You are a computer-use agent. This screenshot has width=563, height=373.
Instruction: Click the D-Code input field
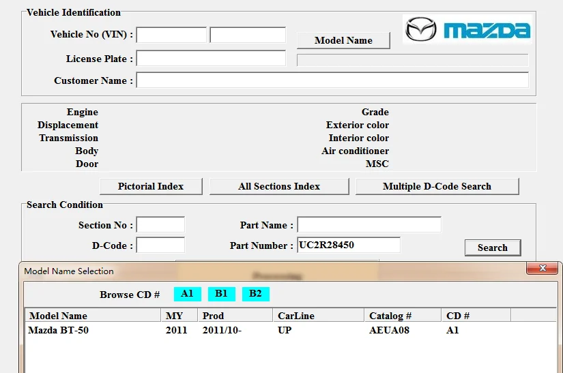pos(160,245)
